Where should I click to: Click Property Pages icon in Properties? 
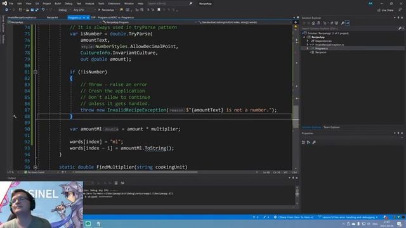pyautogui.click(x=314, y=142)
